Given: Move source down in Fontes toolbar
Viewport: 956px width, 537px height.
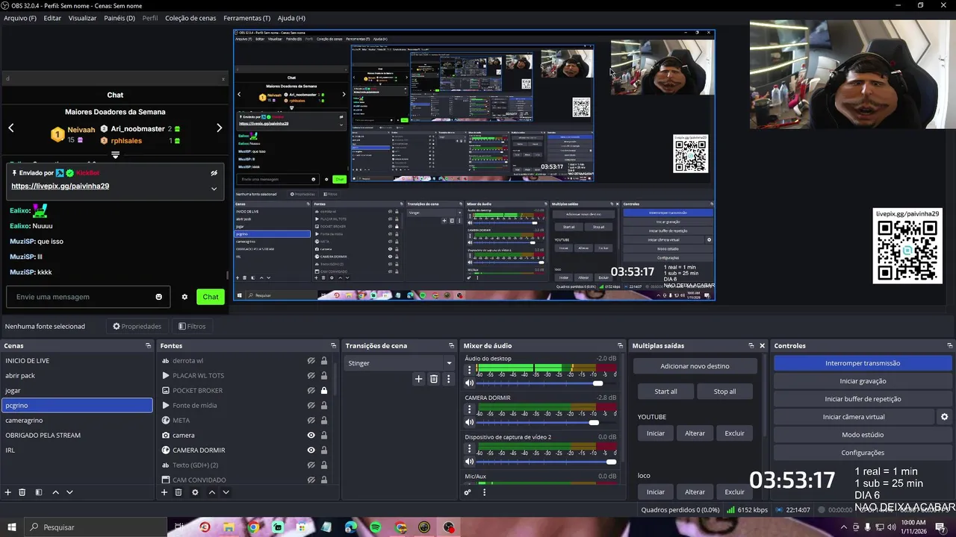Looking at the screenshot, I should (226, 492).
